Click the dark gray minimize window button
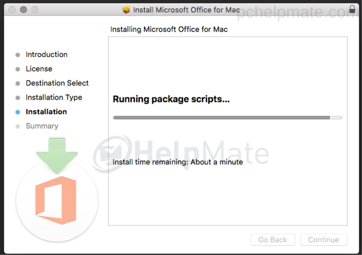The image size is (362, 255). click(x=23, y=10)
